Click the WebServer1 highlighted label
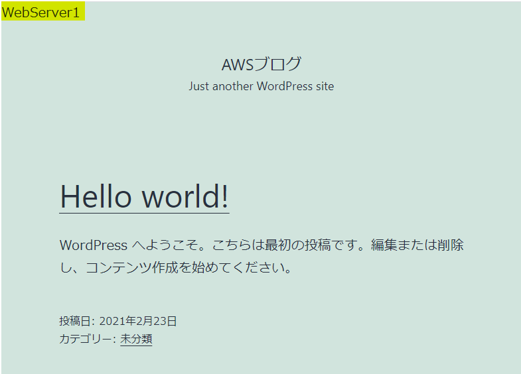Screen dimensions: 521x374 coord(43,11)
